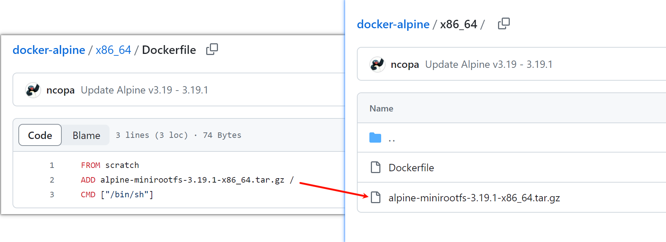The height and width of the screenshot is (242, 666).
Task: Select line number 1 of the Dockerfile
Action: coord(52,165)
